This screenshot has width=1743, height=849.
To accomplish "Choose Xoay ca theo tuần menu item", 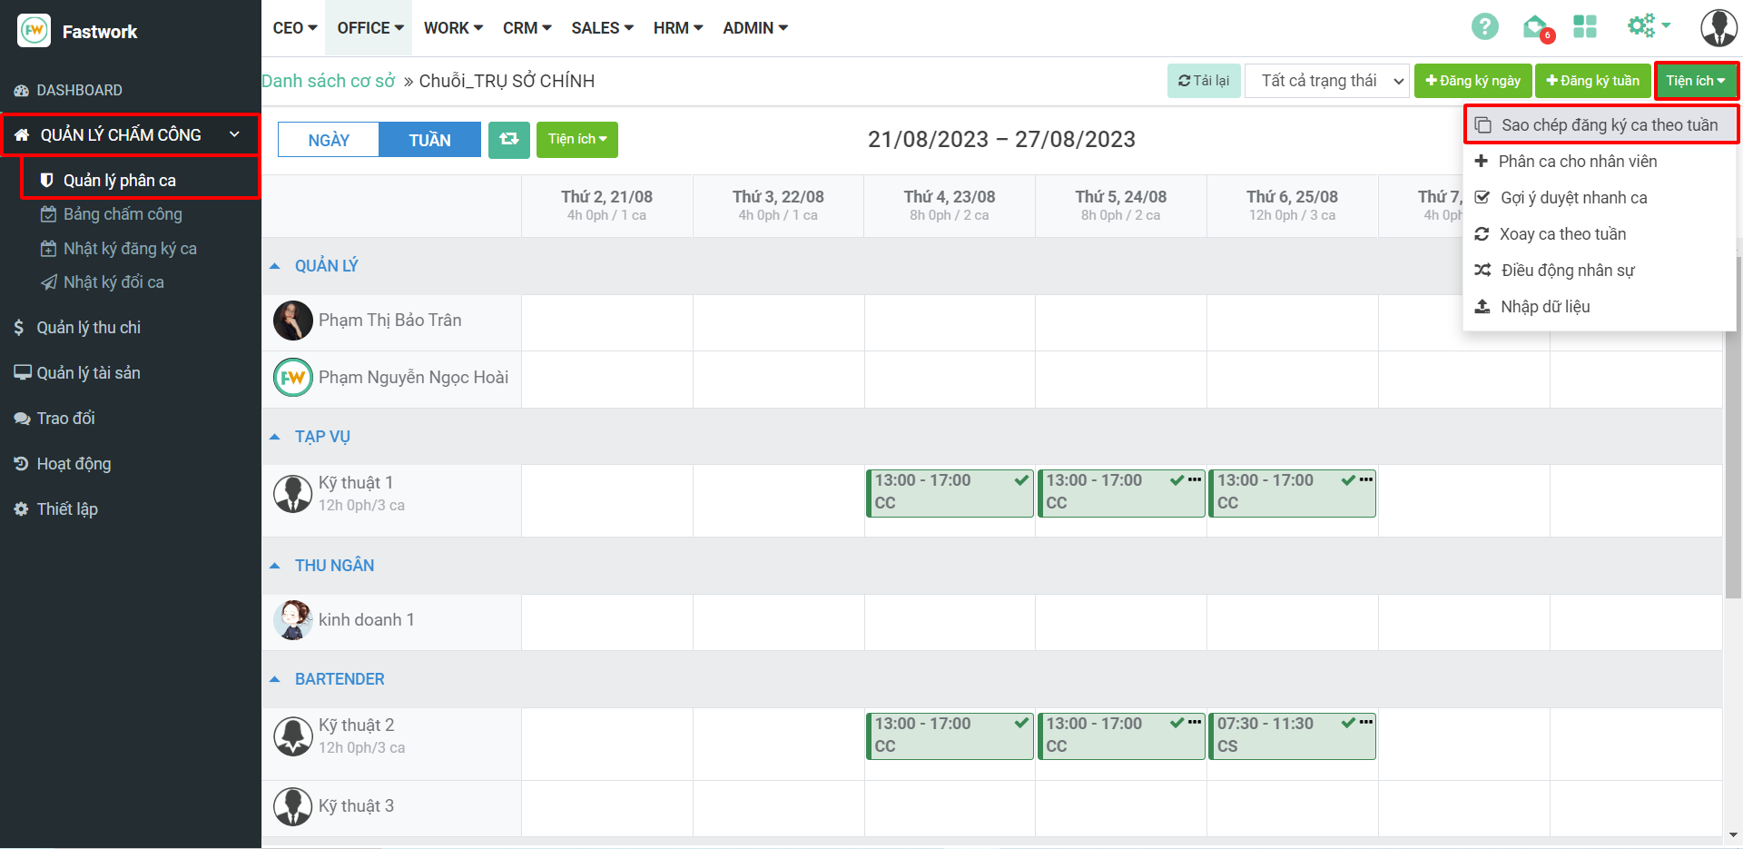I will 1562,234.
